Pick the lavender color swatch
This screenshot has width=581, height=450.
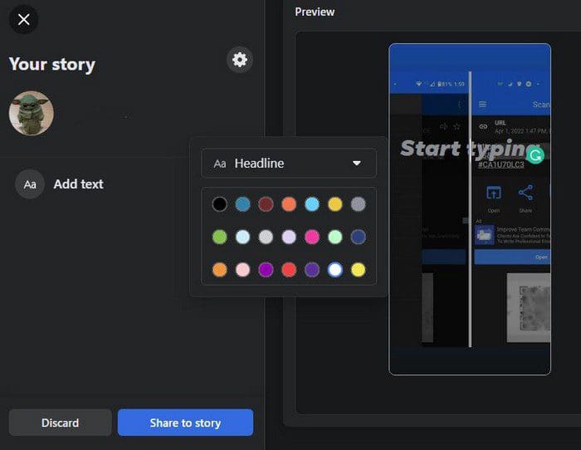pos(289,237)
